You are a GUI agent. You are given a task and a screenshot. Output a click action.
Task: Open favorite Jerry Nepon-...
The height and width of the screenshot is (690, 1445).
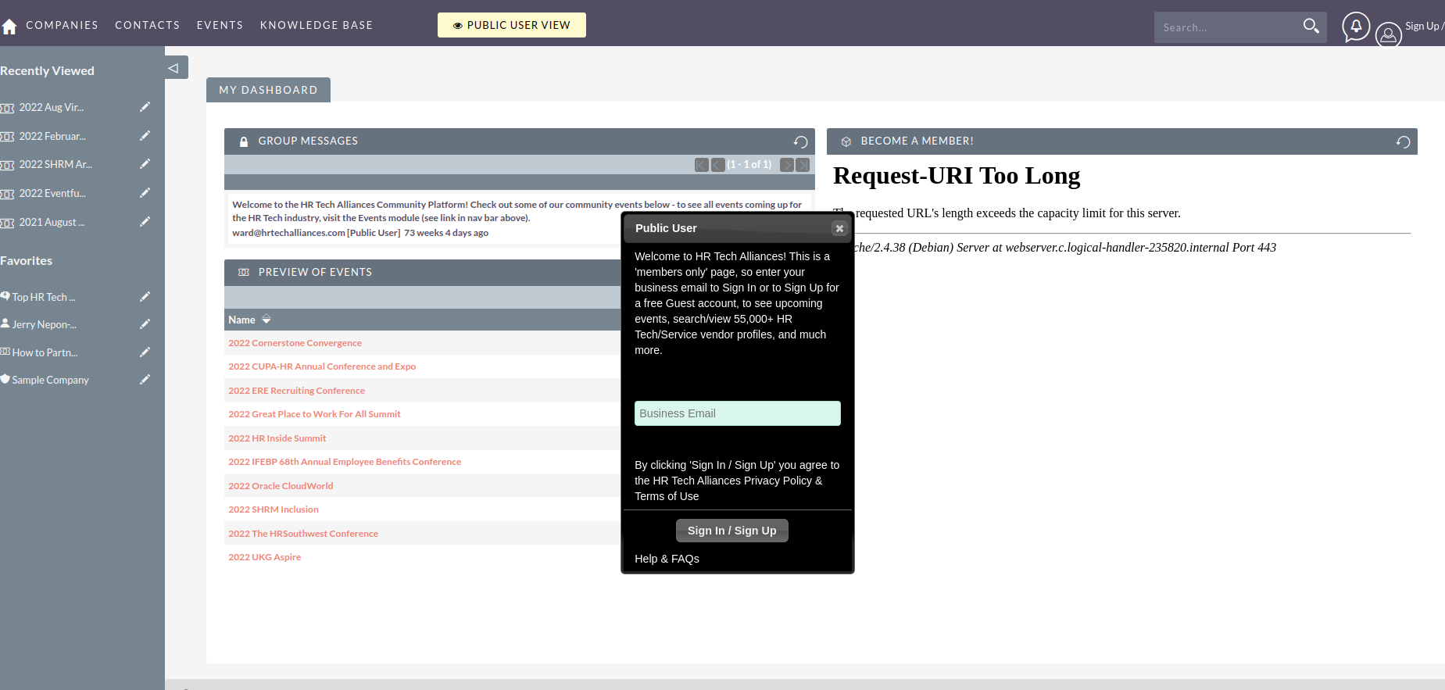click(44, 324)
